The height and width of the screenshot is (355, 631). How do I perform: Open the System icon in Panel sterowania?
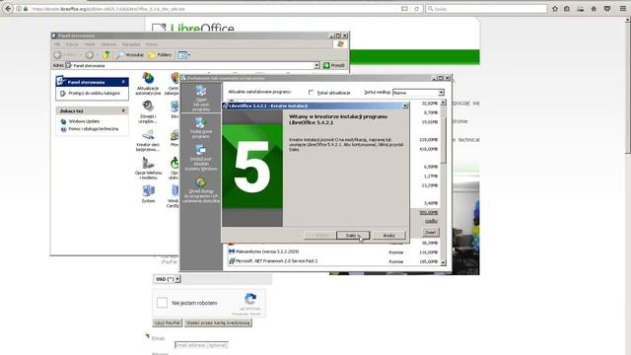tap(148, 194)
